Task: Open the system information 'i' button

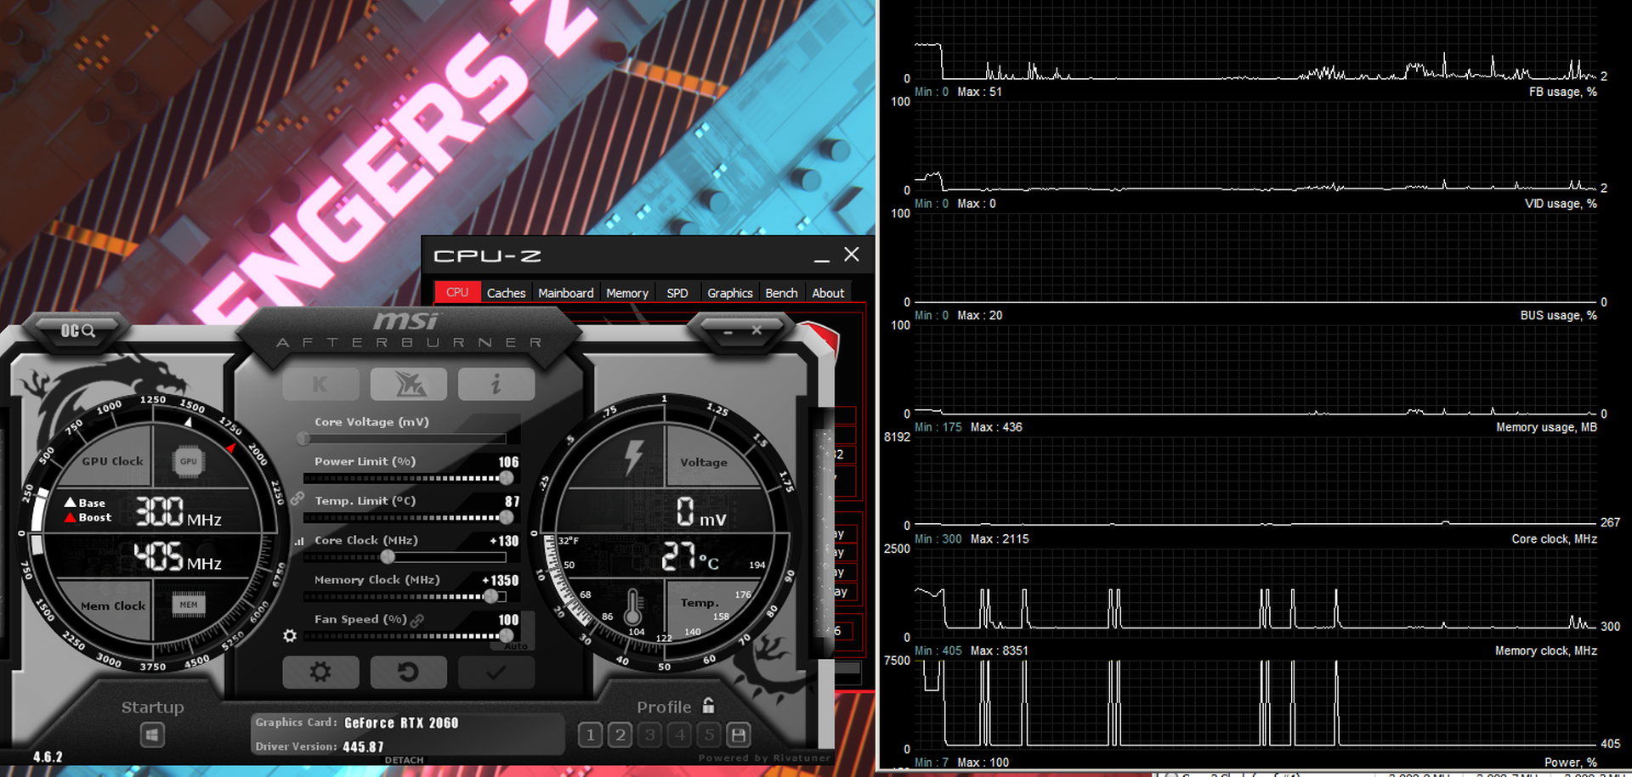Action: click(x=496, y=385)
